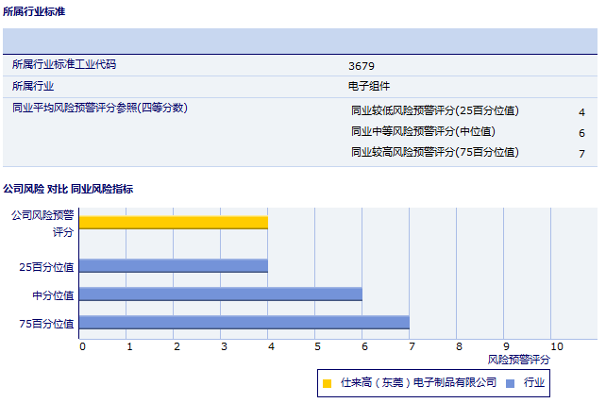606x403 pixels.
Task: Select the 仕来高（东莞）电子制品有限公司 legend label
Action: 418,383
